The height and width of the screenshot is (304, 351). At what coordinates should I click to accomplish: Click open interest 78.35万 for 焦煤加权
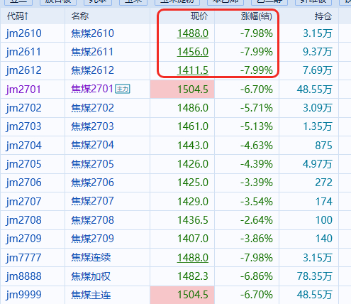point(314,276)
